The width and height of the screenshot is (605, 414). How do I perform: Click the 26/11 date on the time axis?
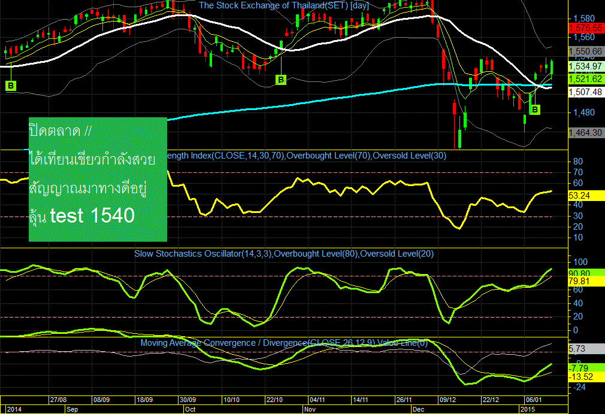click(404, 400)
